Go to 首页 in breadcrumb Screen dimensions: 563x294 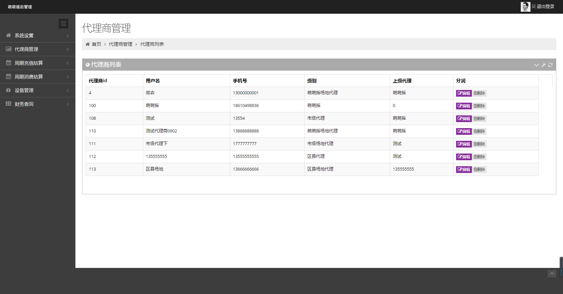click(x=97, y=44)
